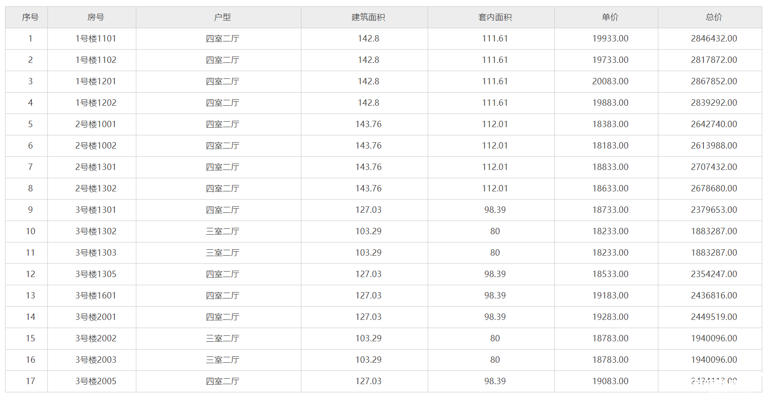Click the 户型 column header
This screenshot has width=765, height=396.
tap(222, 17)
